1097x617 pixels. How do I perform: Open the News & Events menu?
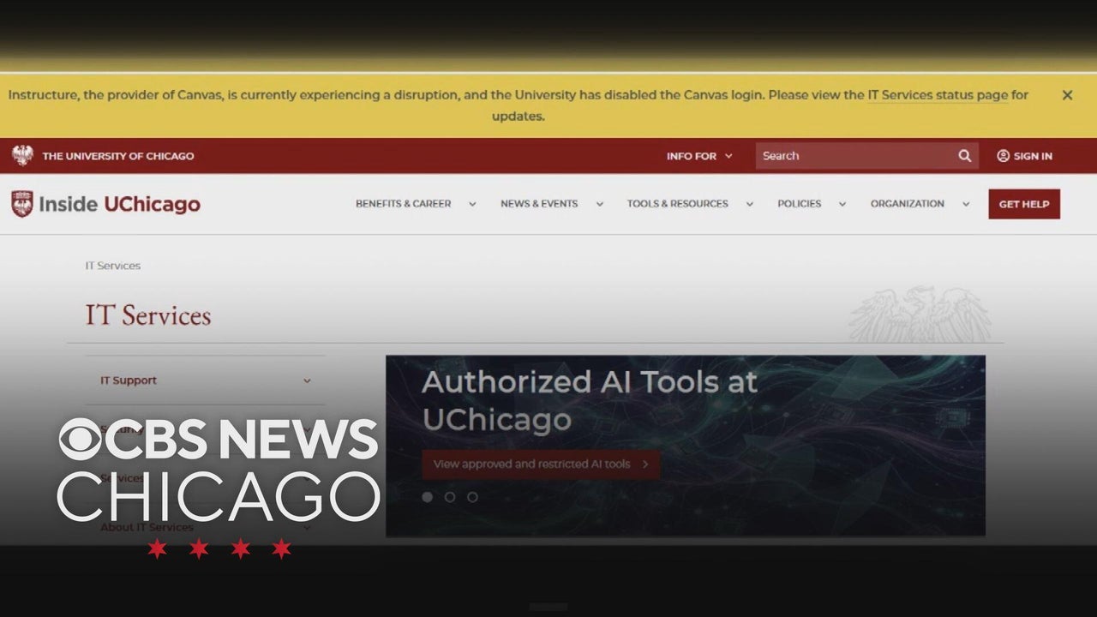click(539, 204)
